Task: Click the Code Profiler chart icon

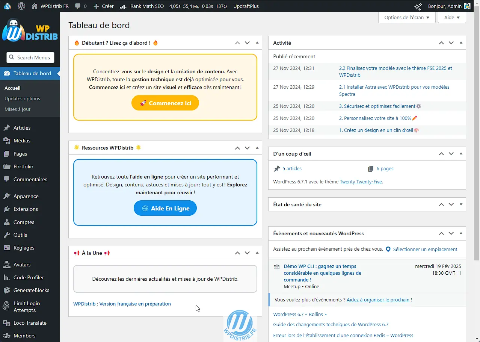Action: tap(7, 277)
